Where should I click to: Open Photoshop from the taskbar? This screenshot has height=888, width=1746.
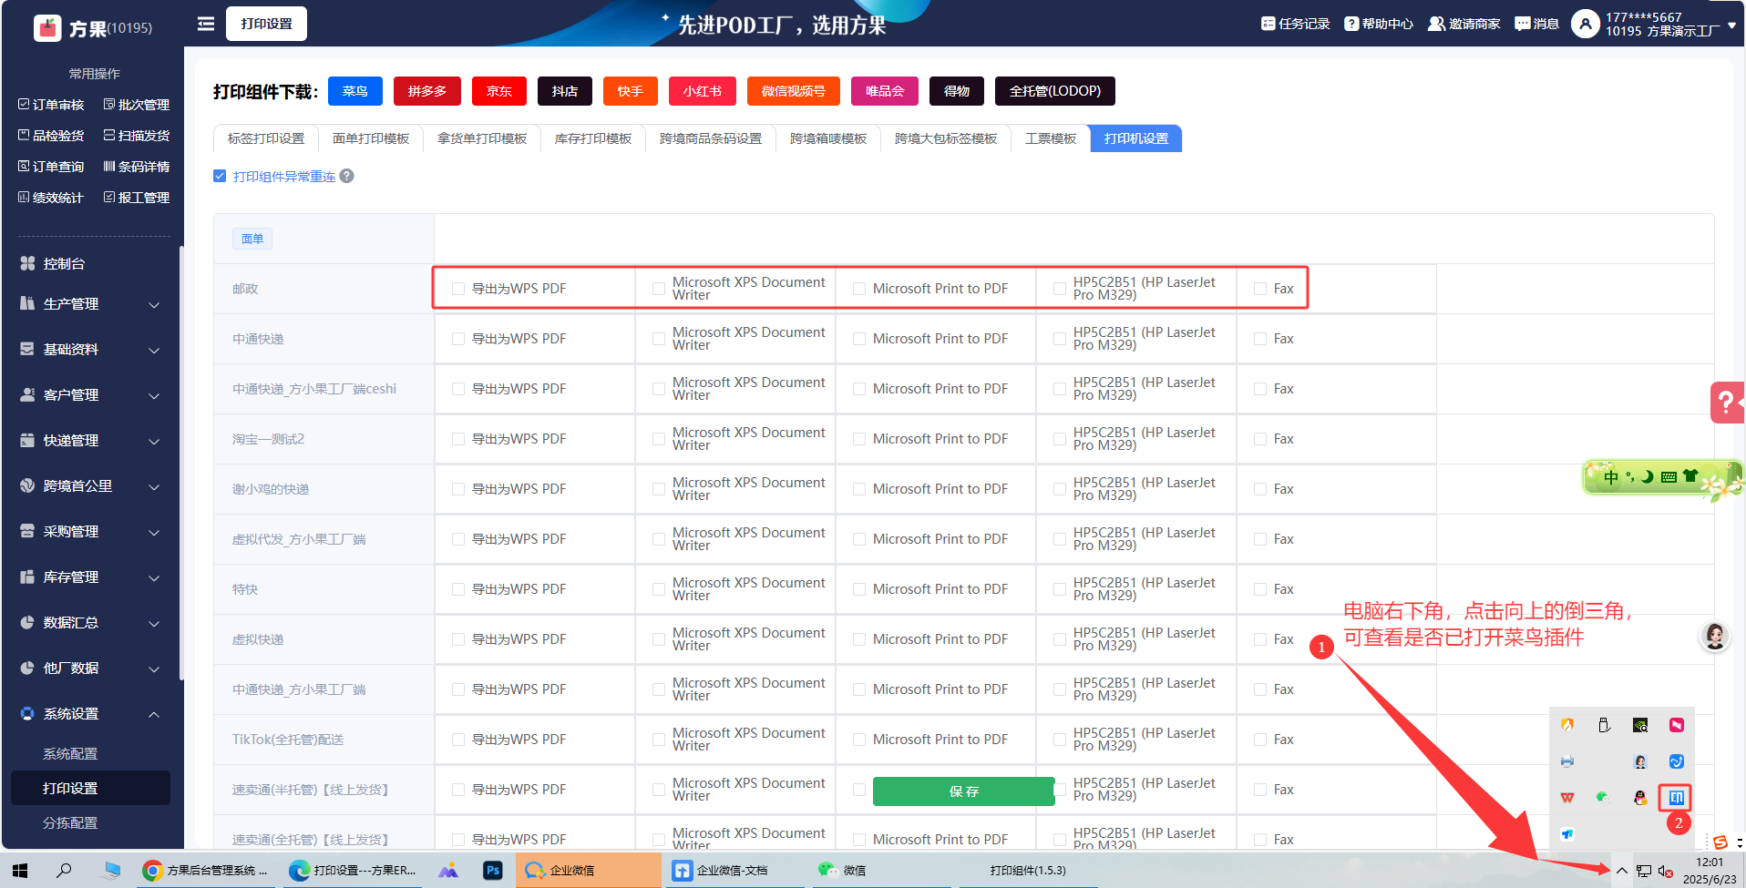tap(492, 871)
